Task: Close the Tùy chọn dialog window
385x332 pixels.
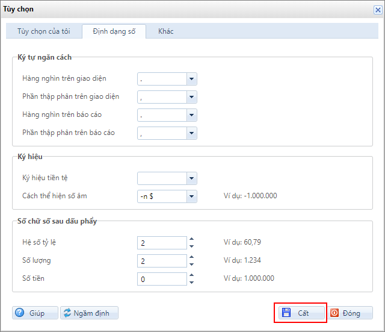Action: point(378,9)
